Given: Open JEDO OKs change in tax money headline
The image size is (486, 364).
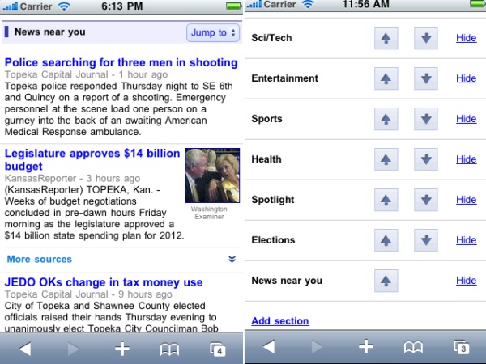Looking at the screenshot, I should (104, 282).
